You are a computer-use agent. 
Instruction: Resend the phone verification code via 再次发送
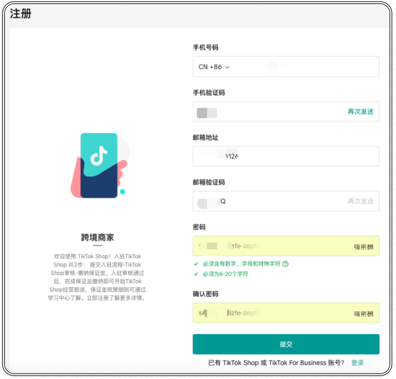(x=360, y=111)
